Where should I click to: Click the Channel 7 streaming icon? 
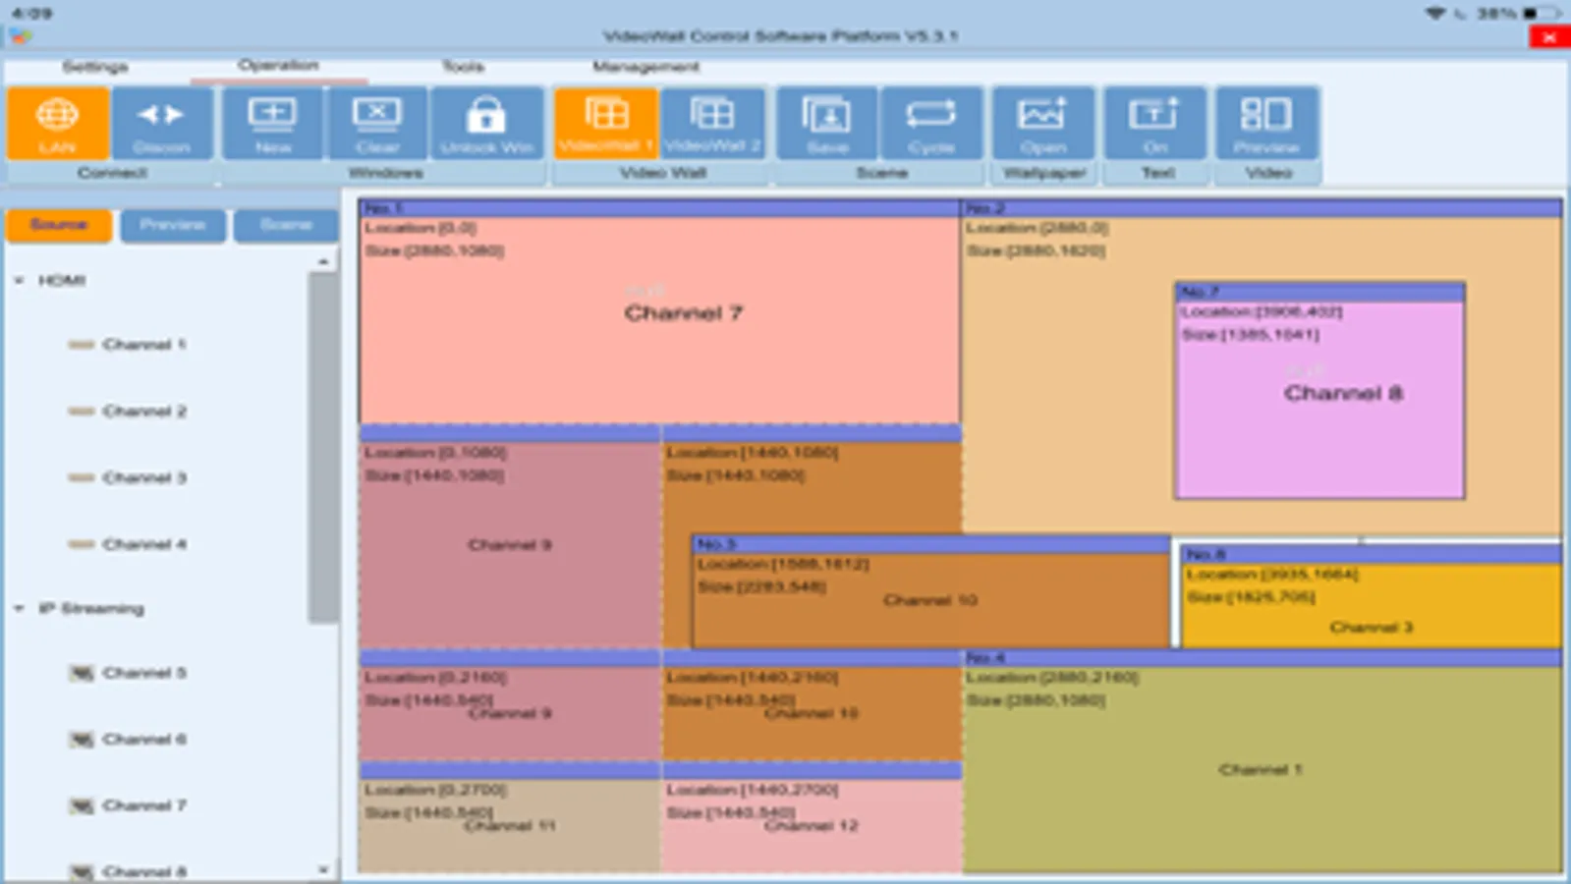coord(82,805)
